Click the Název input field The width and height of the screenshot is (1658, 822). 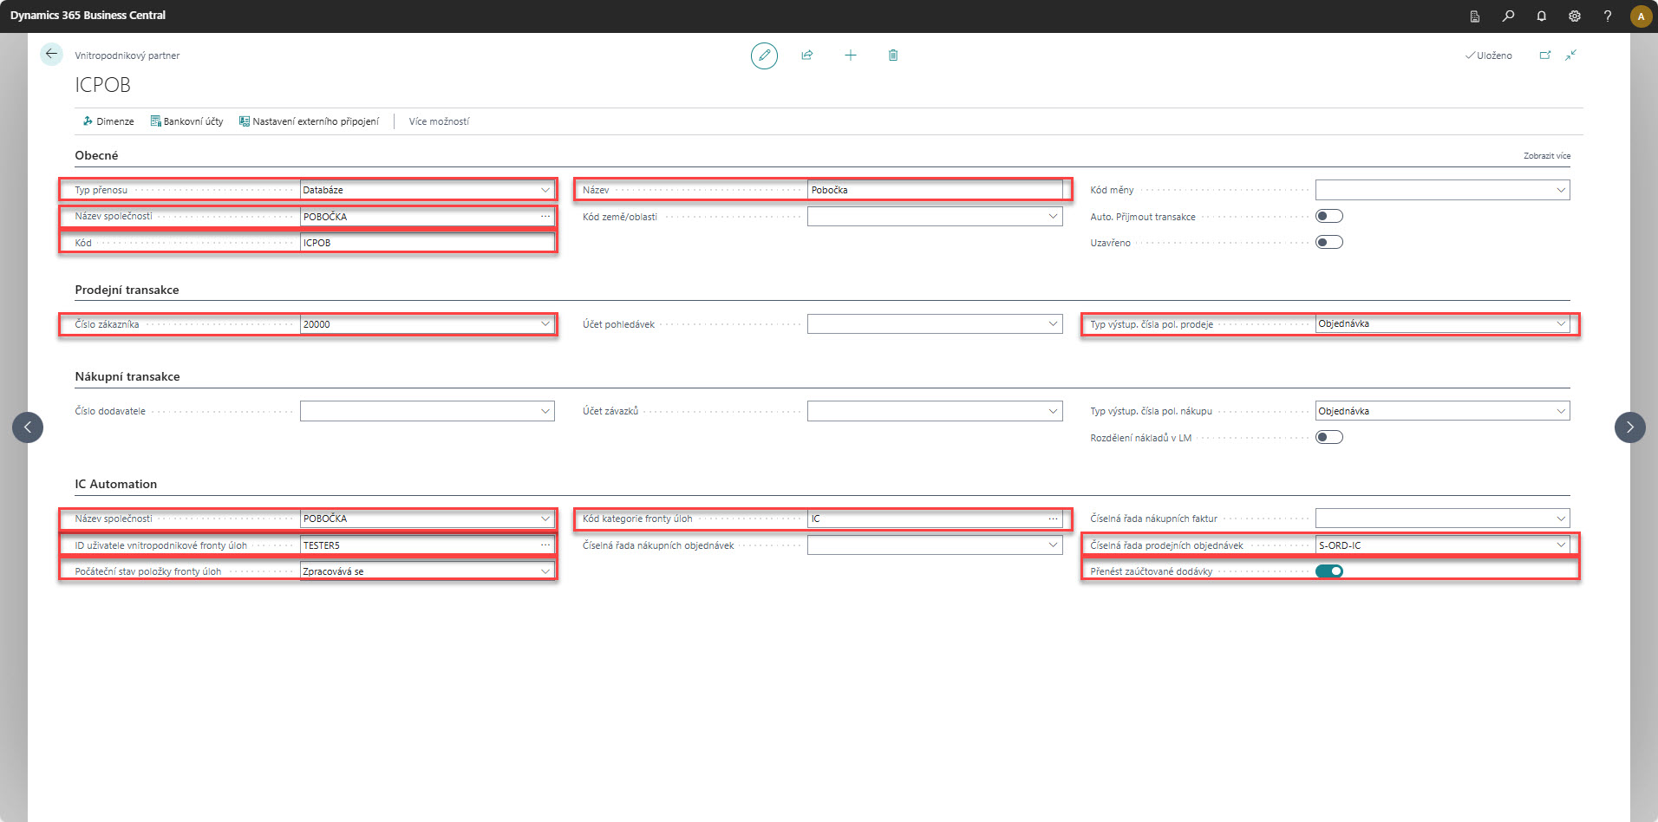(935, 190)
